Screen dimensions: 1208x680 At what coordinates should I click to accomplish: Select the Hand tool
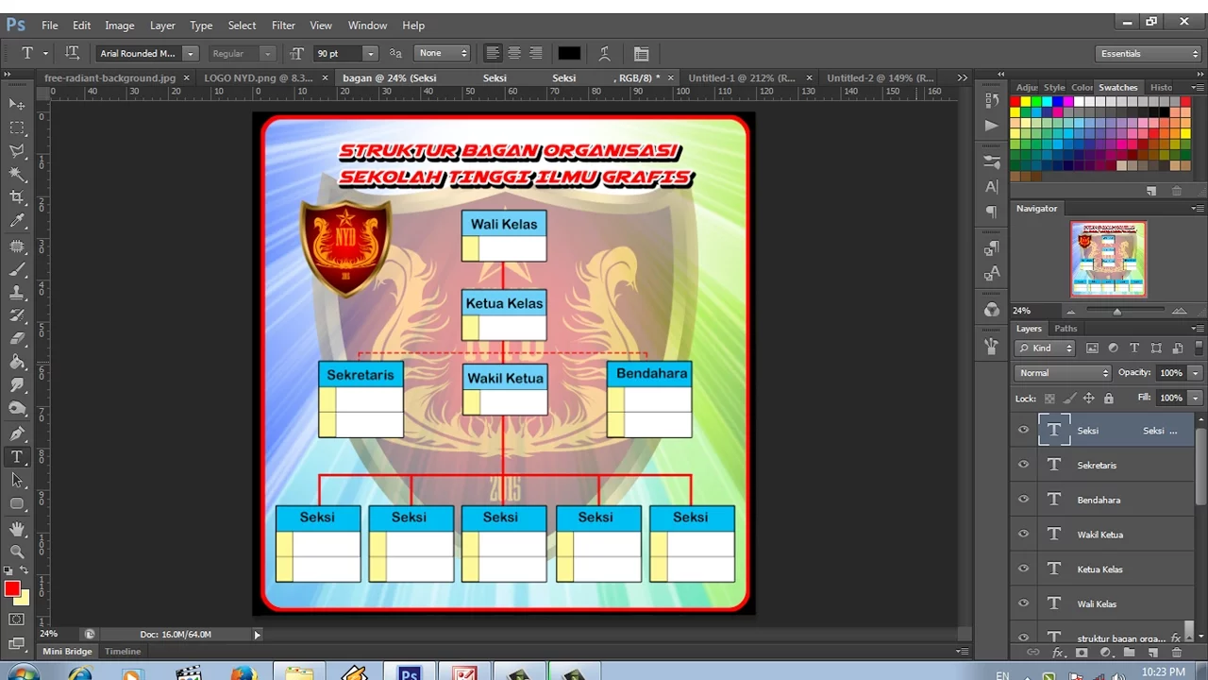point(17,529)
